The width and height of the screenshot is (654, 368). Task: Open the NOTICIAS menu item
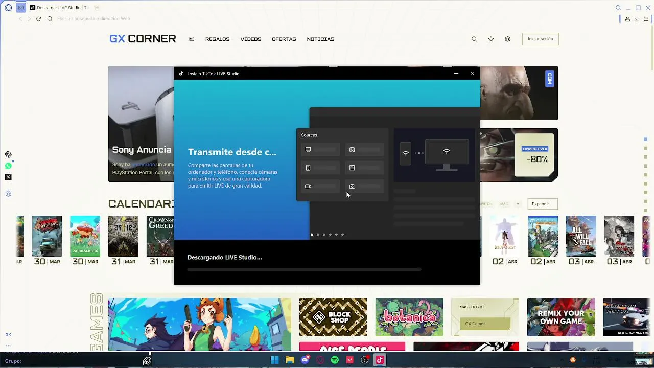pyautogui.click(x=320, y=39)
